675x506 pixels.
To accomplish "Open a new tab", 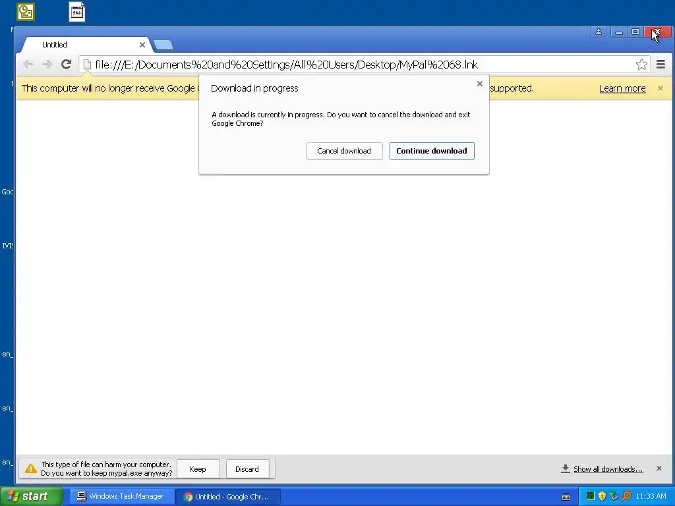I will tap(163, 45).
